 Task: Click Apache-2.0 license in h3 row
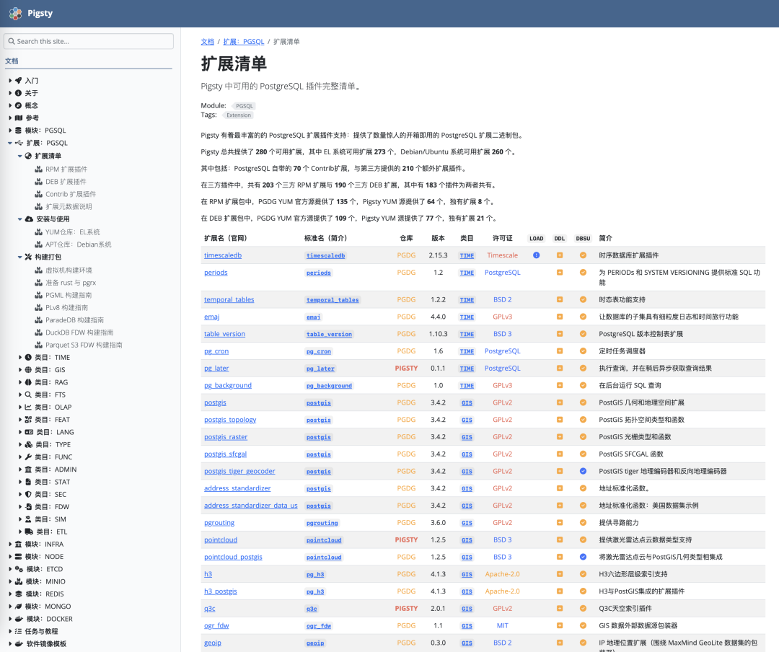[x=502, y=574]
